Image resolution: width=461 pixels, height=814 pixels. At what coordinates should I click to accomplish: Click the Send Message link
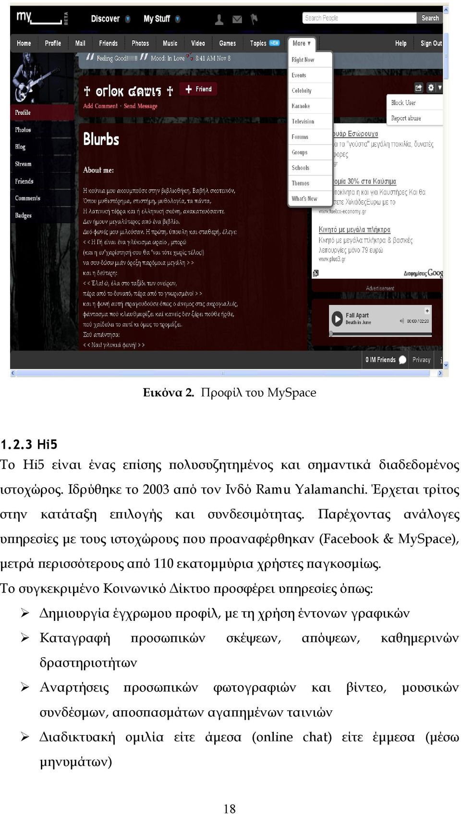(140, 106)
